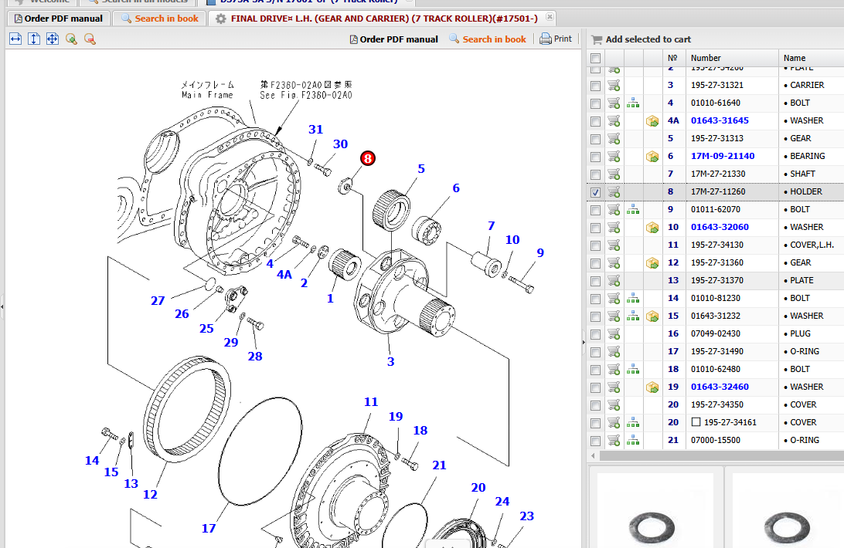
Task: Fit the diagram to width
Action: (15, 39)
